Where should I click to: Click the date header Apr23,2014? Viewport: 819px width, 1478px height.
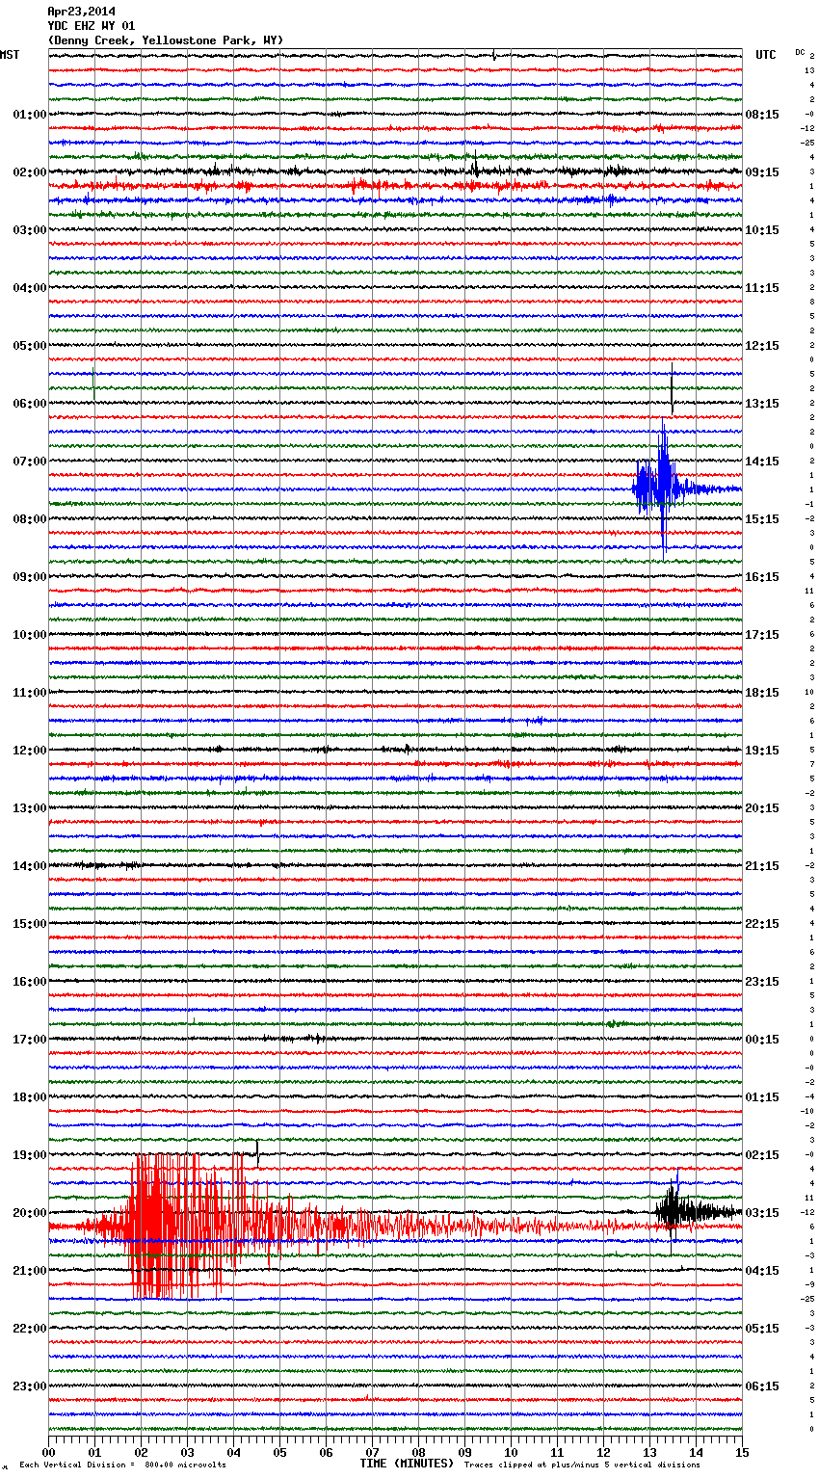coord(81,12)
